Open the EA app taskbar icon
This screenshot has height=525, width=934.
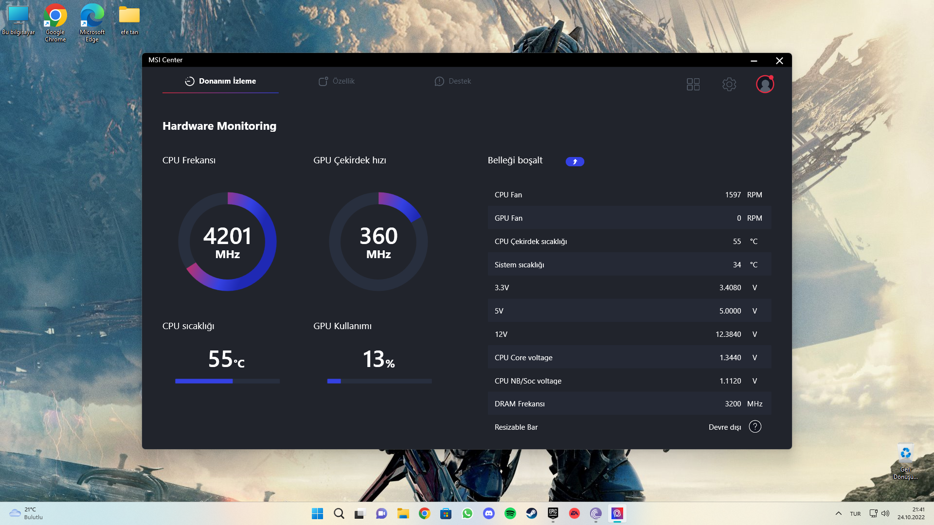click(x=574, y=513)
